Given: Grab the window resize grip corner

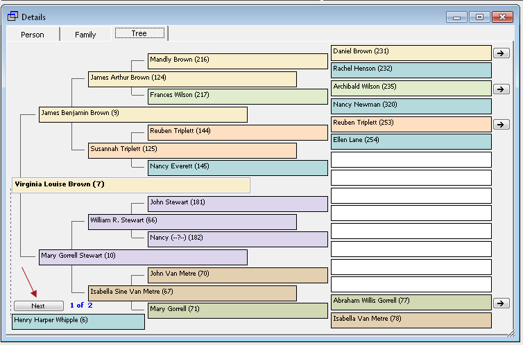Looking at the screenshot, I should tap(511, 333).
